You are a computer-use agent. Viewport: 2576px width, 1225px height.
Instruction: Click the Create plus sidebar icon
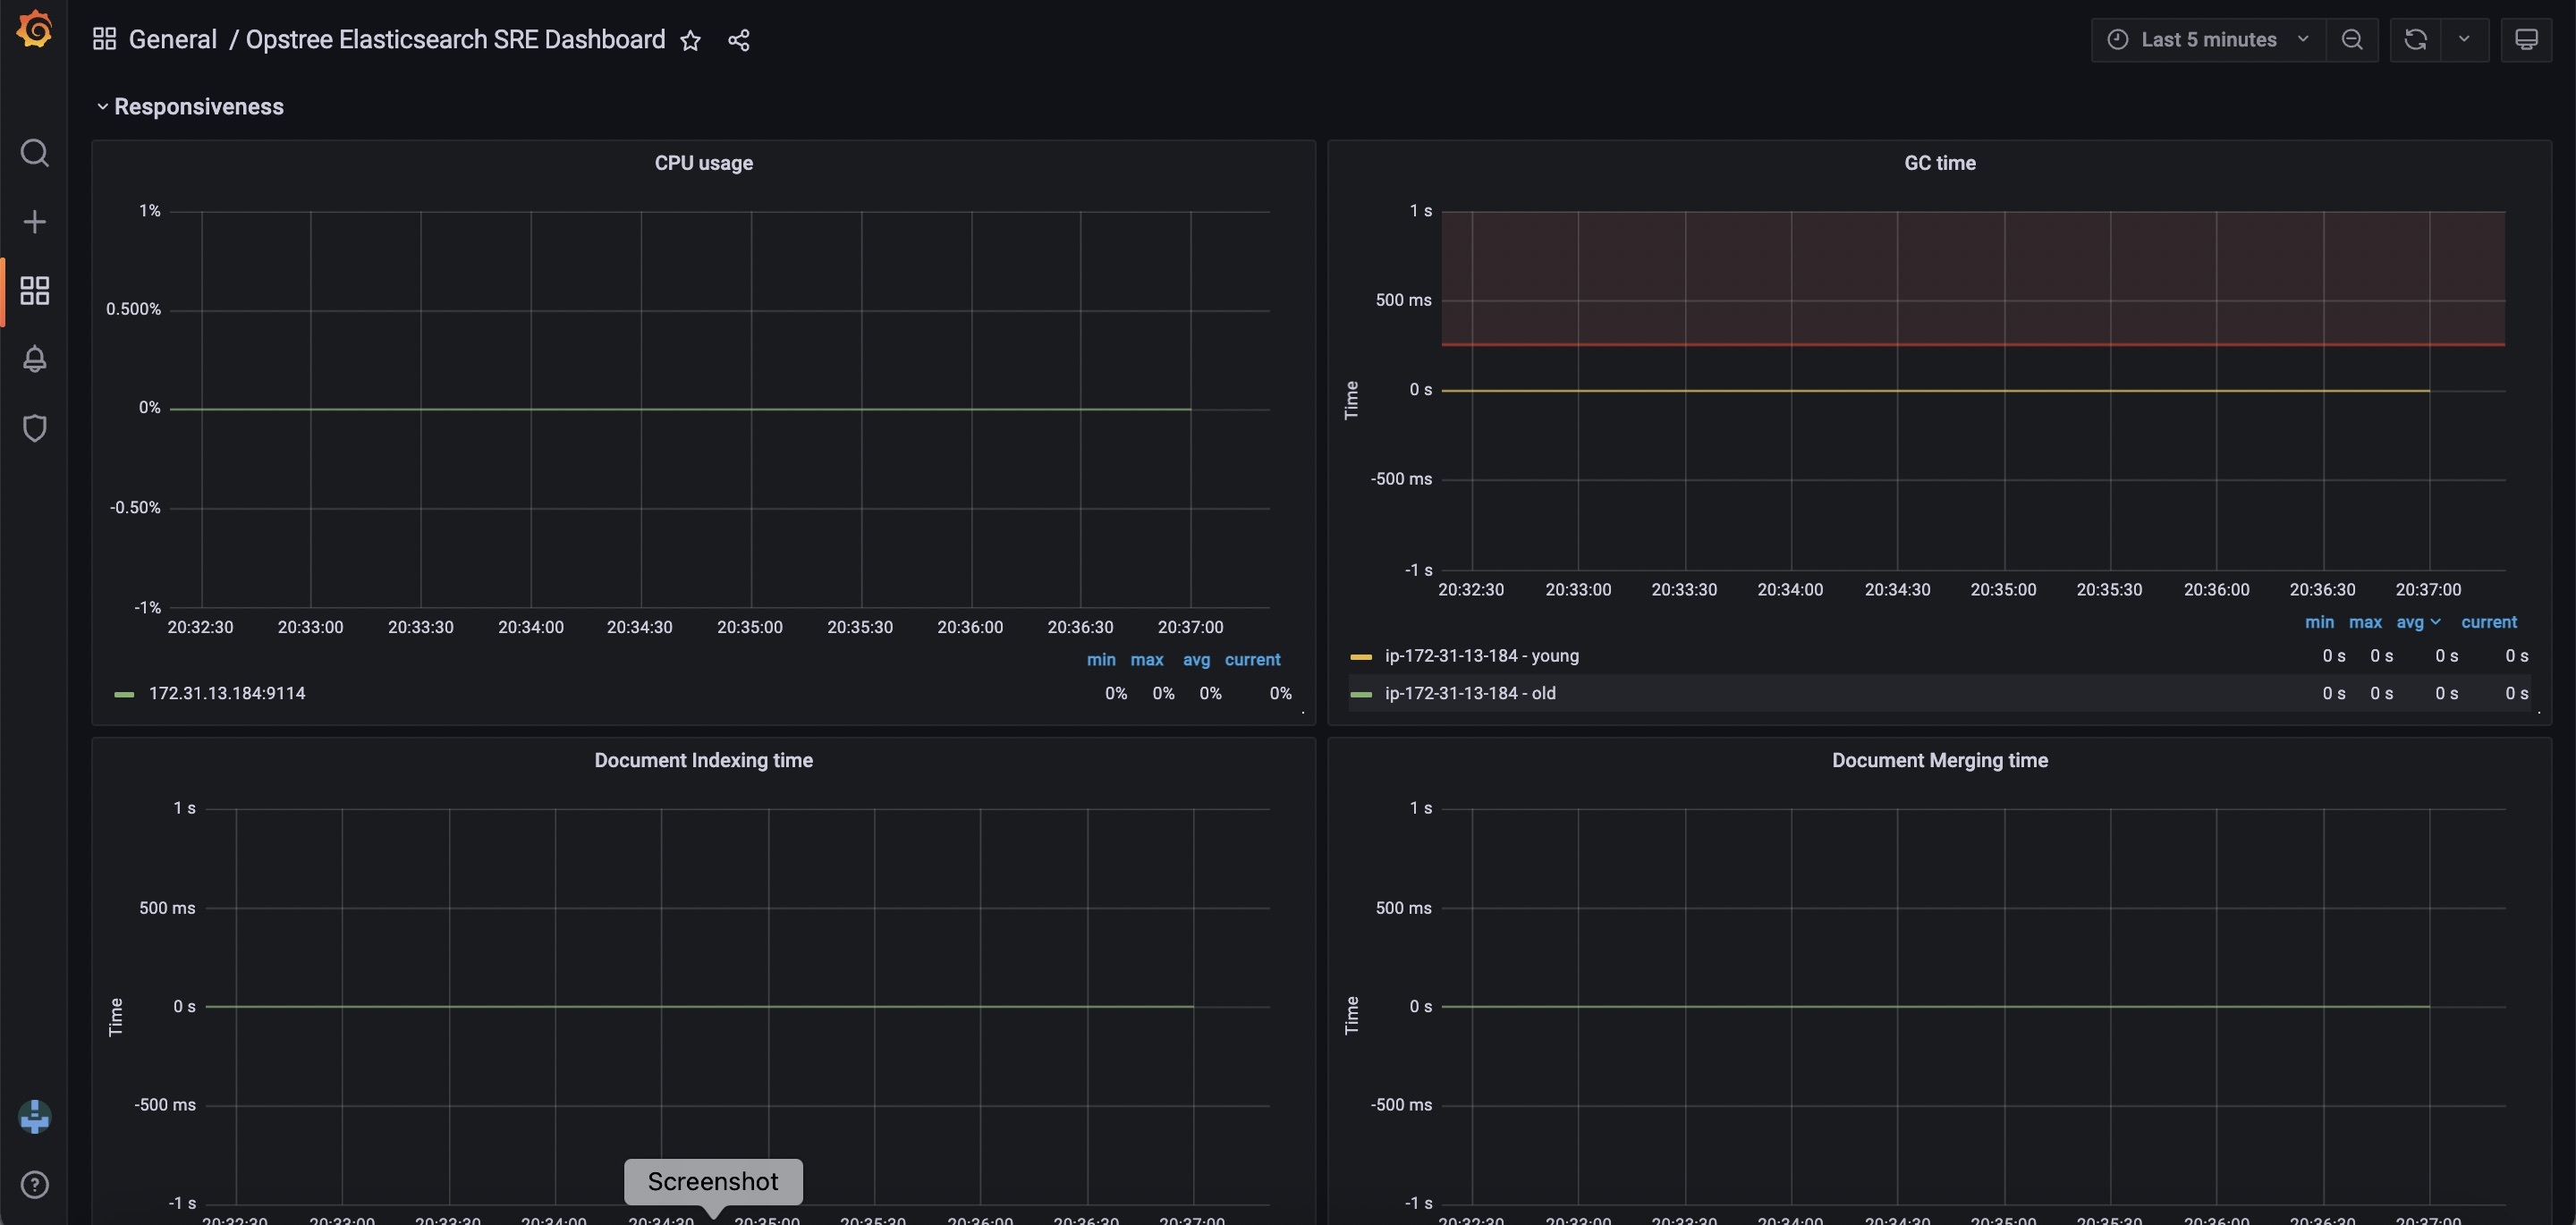coord(34,221)
